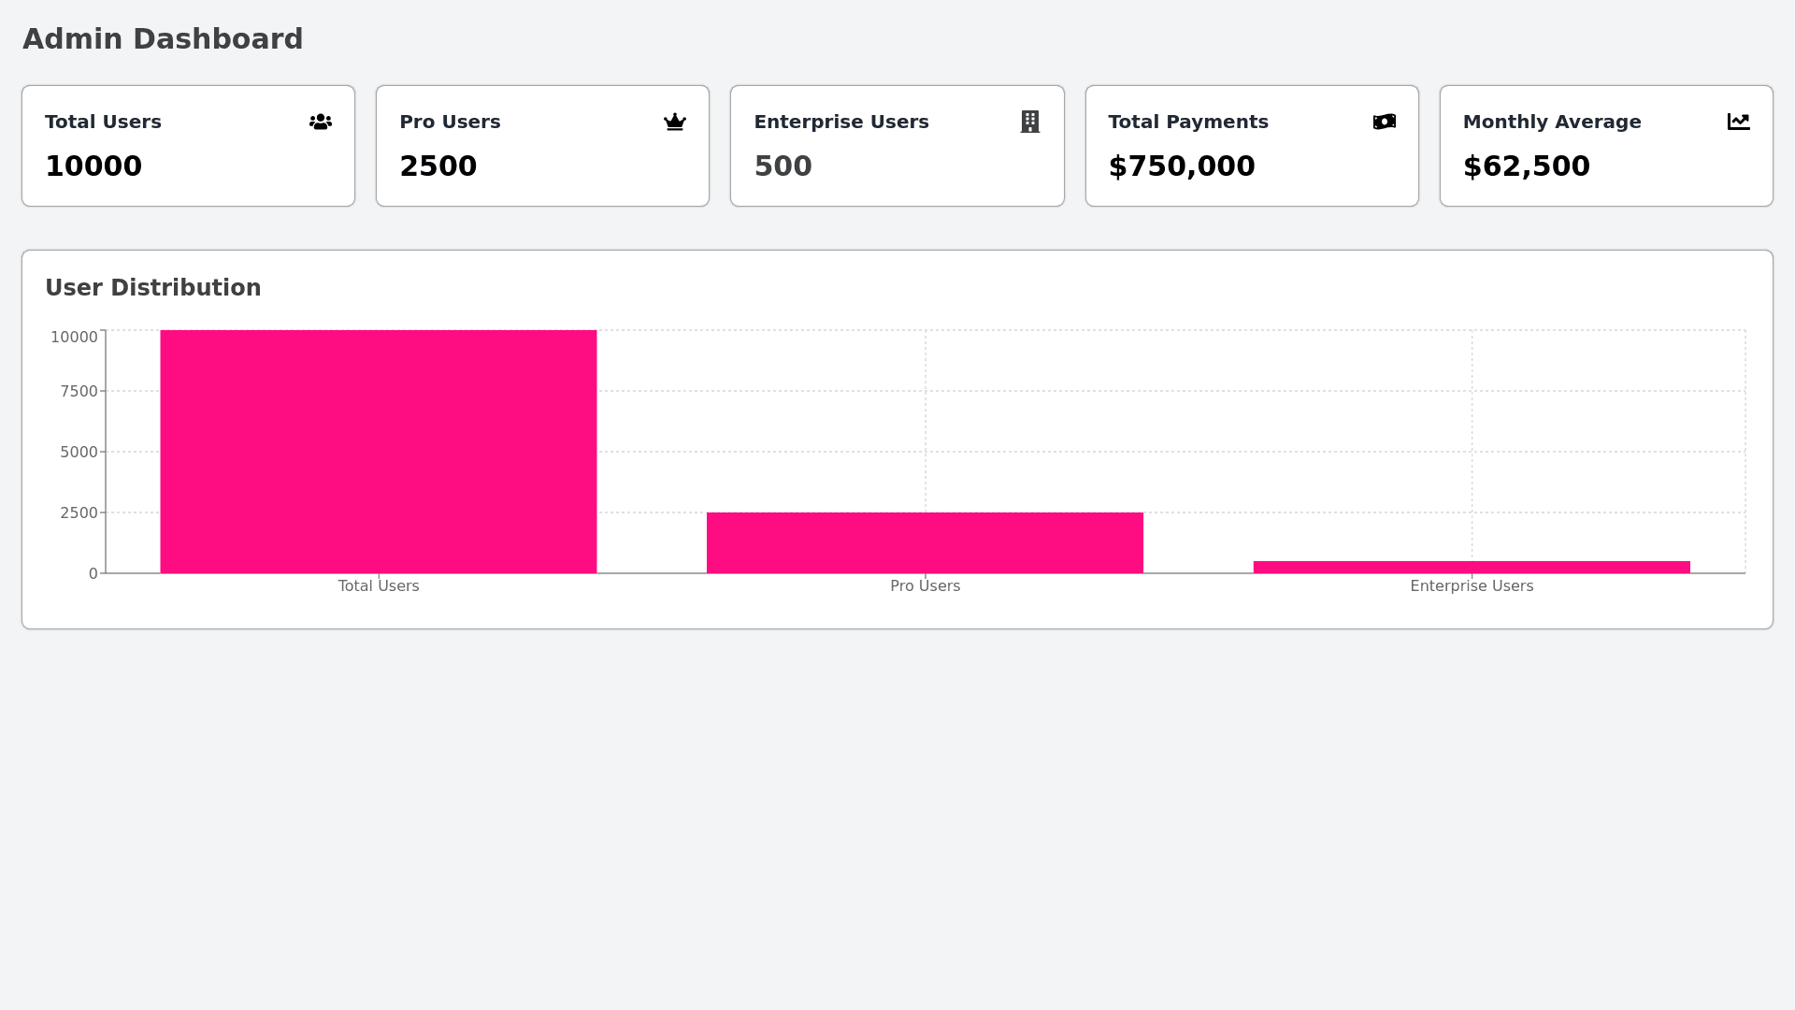The image size is (1795, 1010).
Task: Click the Total Users people icon
Action: tap(321, 123)
